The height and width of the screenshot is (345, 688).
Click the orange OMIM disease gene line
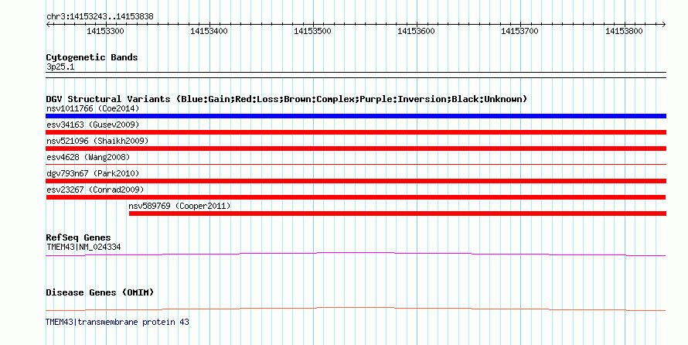click(356, 309)
